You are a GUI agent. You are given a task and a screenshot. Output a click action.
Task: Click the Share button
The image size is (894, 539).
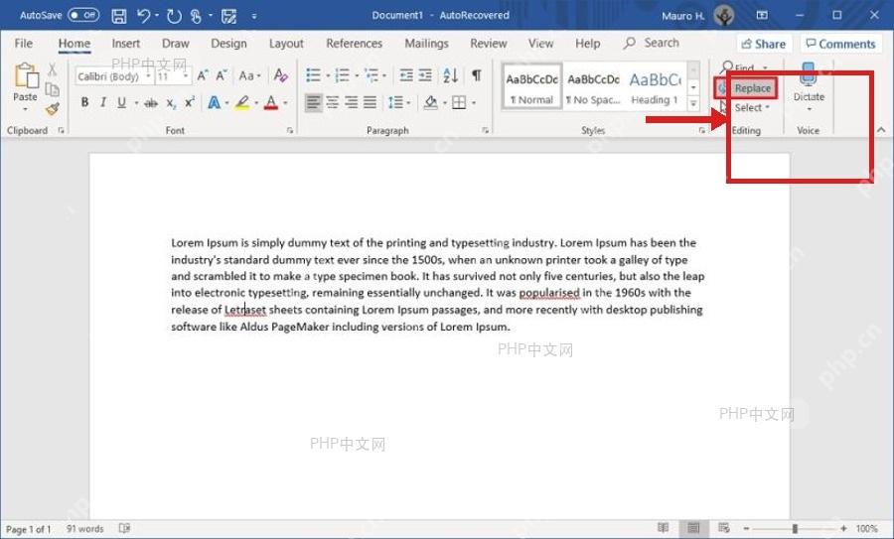(763, 44)
